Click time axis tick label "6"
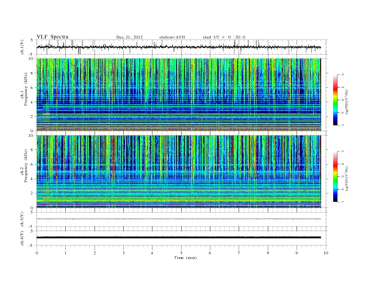Viewport: 367px width, 284px height. [x=210, y=253]
